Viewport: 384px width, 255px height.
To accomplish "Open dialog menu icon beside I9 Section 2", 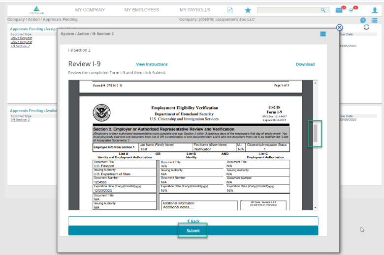I will click(x=323, y=34).
